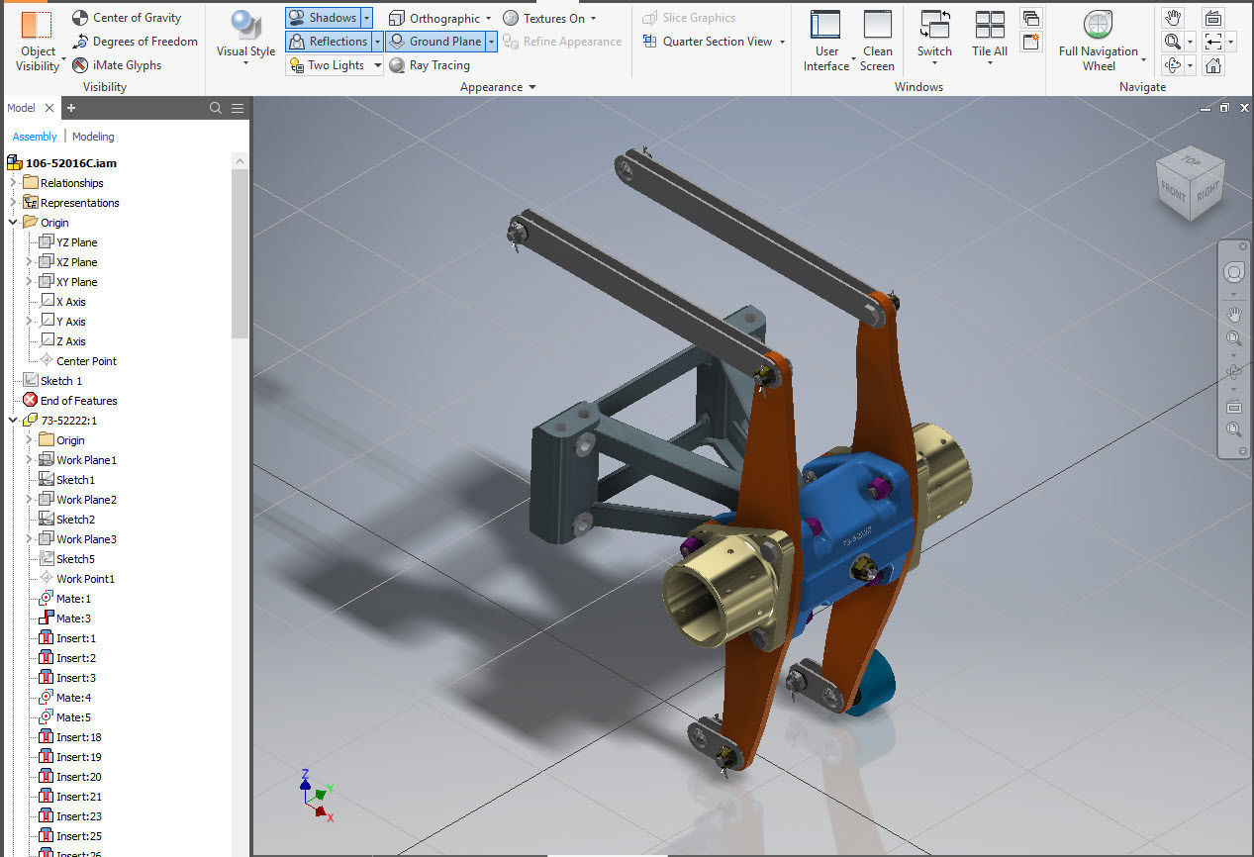Screen dimensions: 1254x857
Task: Toggle the Ground Plane display
Action: [x=434, y=42]
